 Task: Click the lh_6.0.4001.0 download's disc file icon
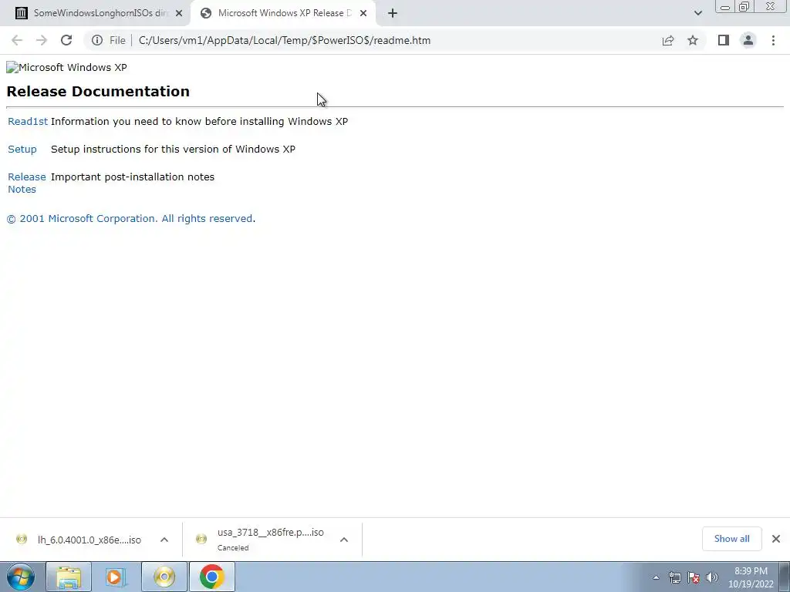[x=22, y=539]
